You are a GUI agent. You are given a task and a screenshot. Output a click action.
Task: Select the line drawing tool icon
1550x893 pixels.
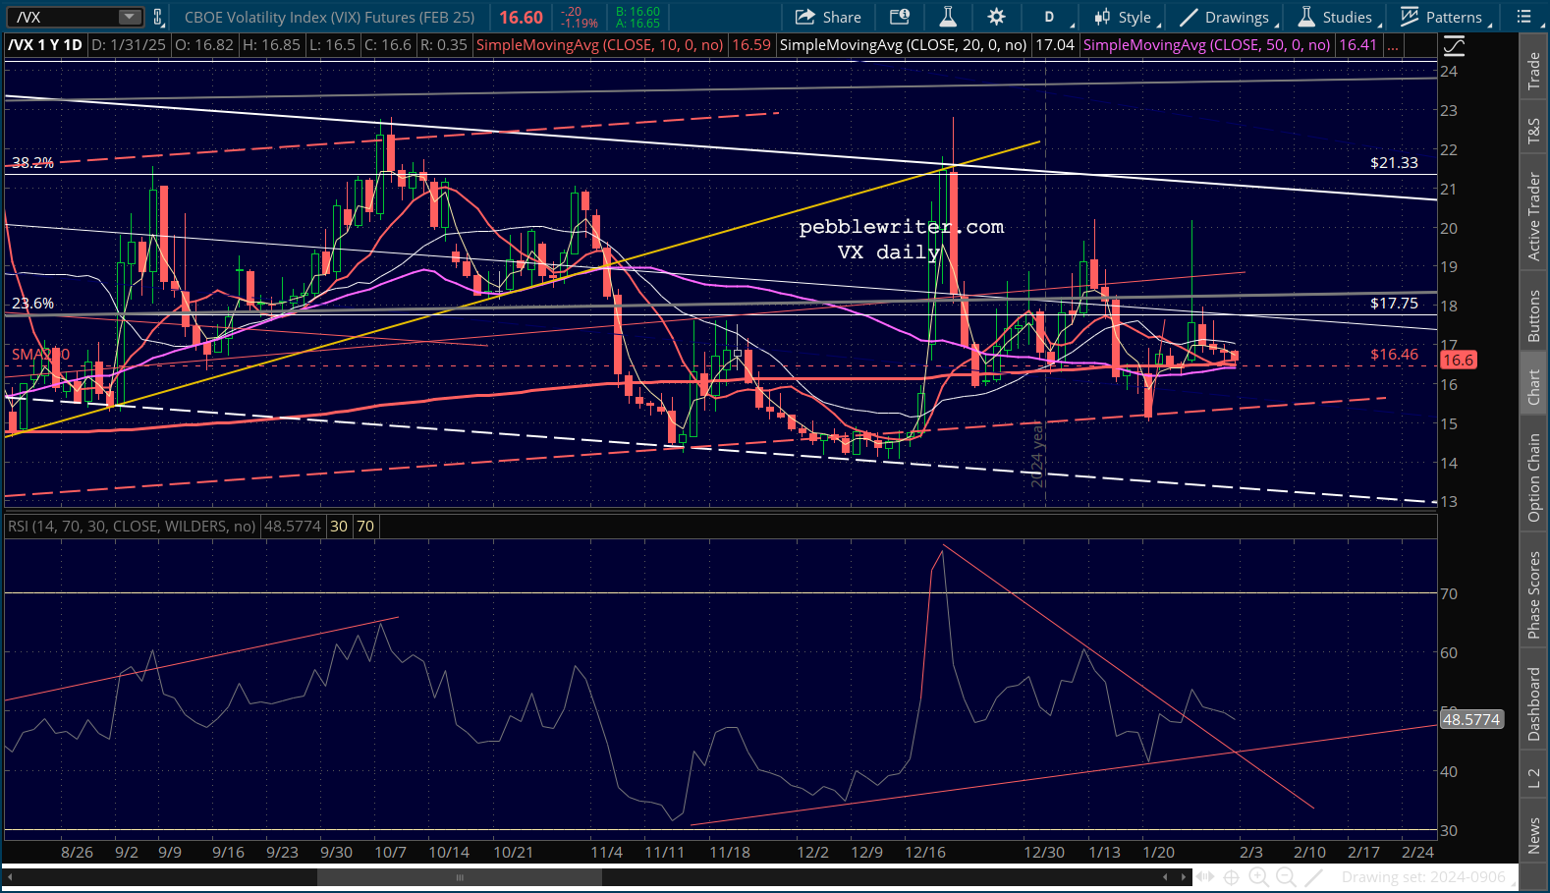[1314, 876]
